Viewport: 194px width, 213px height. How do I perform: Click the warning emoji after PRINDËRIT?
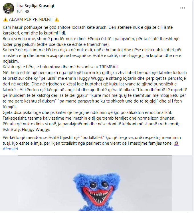pos(57,20)
